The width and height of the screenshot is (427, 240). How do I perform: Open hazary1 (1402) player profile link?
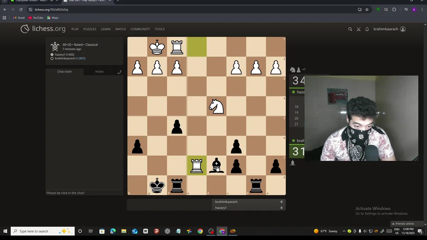coord(64,54)
